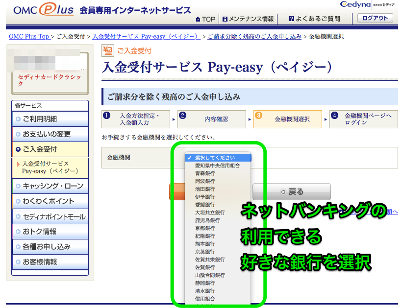The width and height of the screenshot is (402, 308).
Task: Click step 4 金融機関ページへログイン box
Action: (364, 119)
